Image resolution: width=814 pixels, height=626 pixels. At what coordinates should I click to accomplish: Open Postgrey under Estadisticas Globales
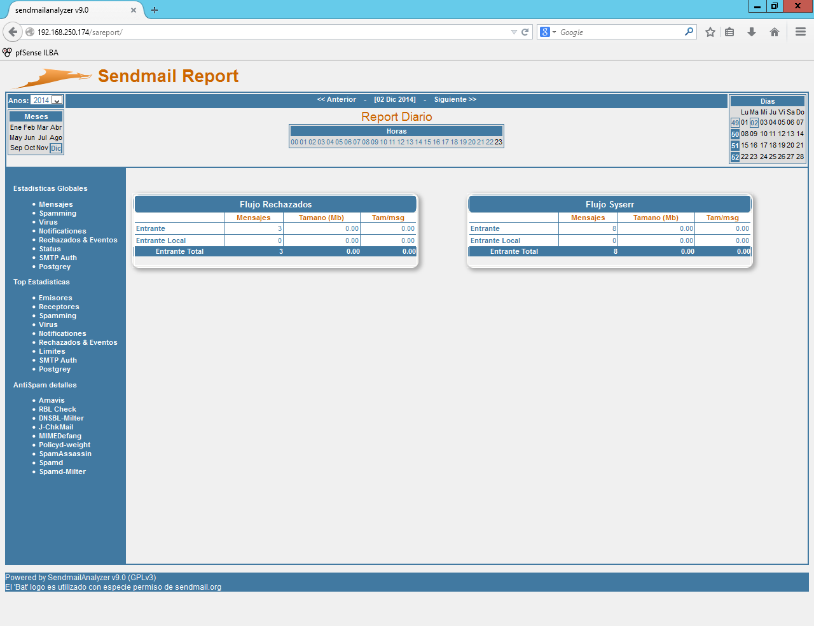55,267
